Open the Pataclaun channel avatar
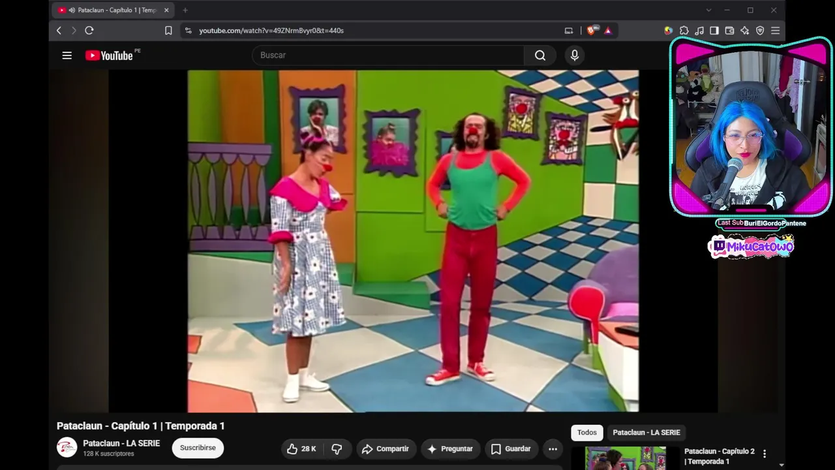Screen dimensions: 835x470 pyautogui.click(x=67, y=448)
